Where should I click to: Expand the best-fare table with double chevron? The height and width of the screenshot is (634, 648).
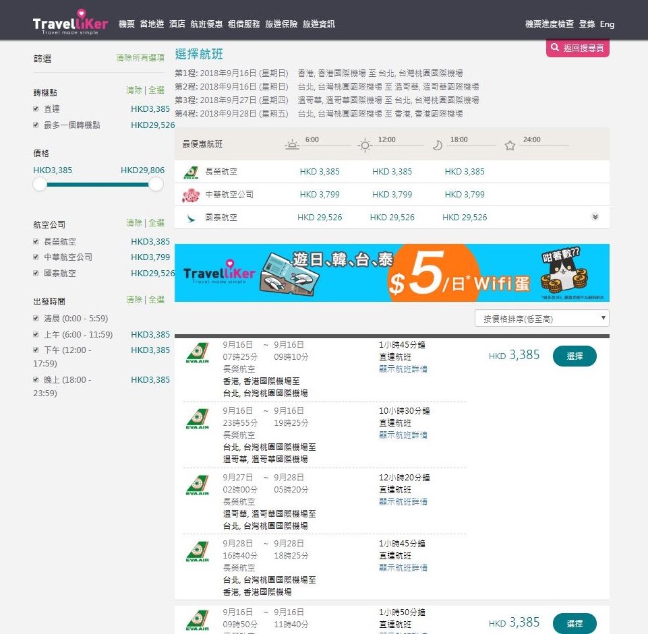(x=595, y=217)
